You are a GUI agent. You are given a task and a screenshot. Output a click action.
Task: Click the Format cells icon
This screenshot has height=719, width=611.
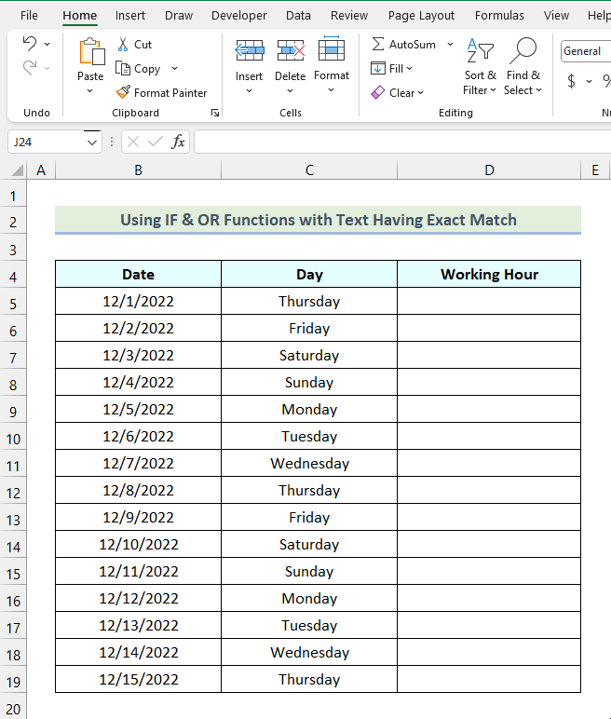pos(332,48)
